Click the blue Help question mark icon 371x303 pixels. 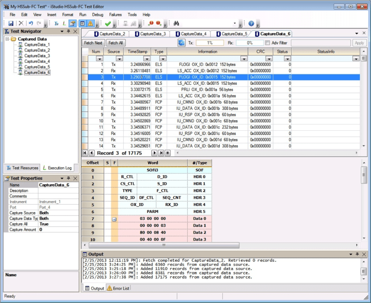(x=251, y=24)
